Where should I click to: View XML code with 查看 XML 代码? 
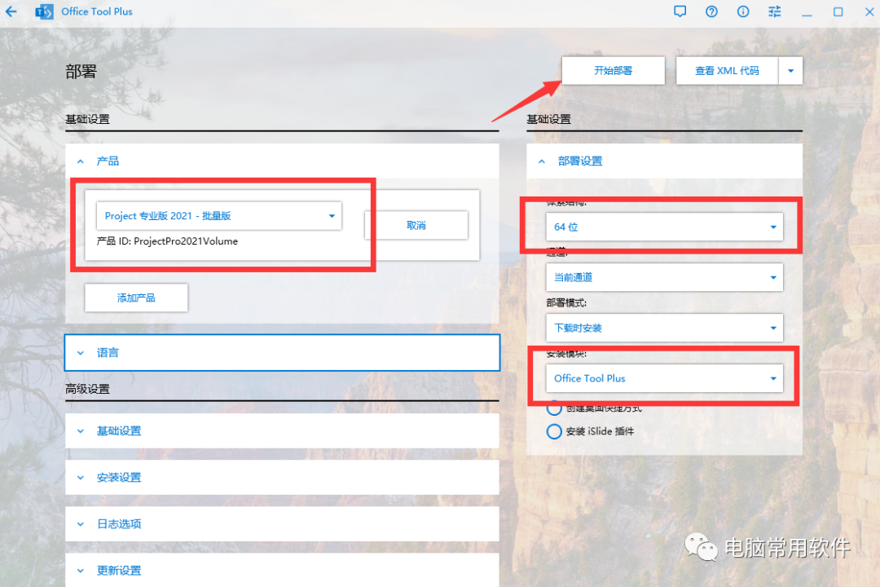pyautogui.click(x=727, y=71)
